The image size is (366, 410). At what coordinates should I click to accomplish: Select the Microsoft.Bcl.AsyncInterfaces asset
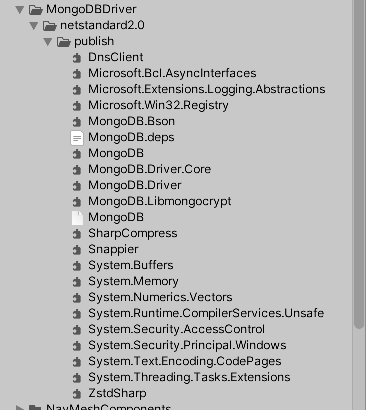[x=172, y=73]
